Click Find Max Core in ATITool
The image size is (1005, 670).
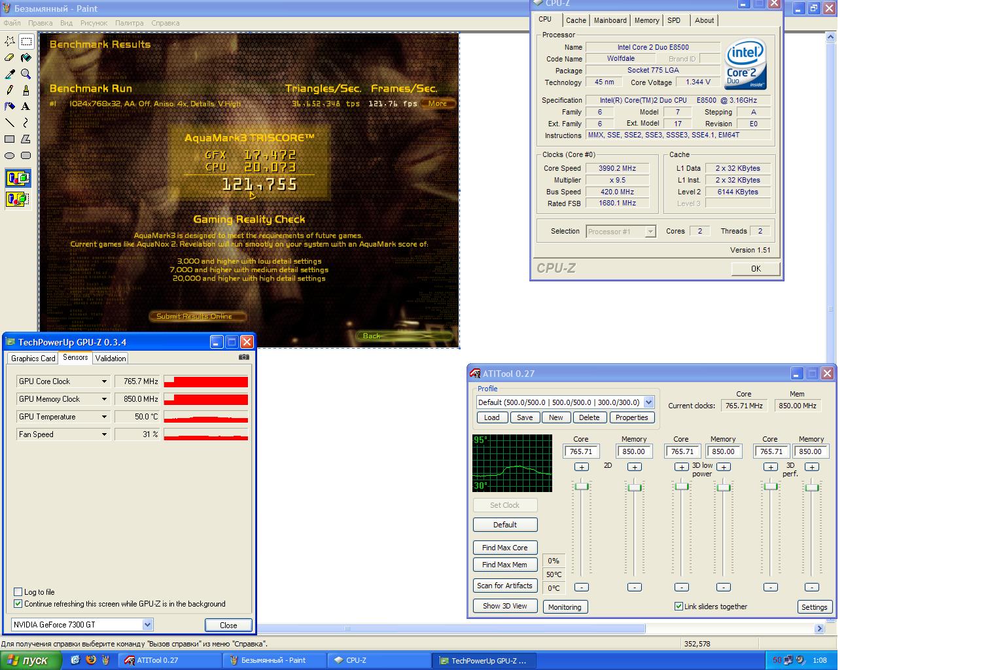pos(504,548)
